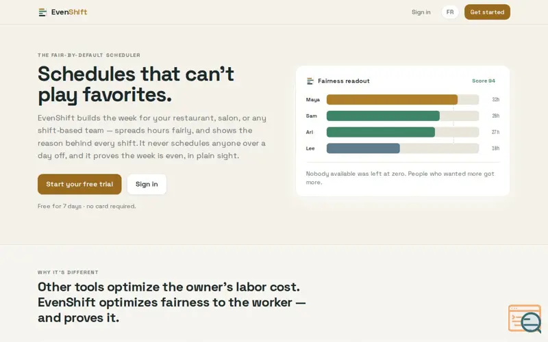Click Maya's amber hours bar
The height and width of the screenshot is (342, 548).
coord(392,99)
